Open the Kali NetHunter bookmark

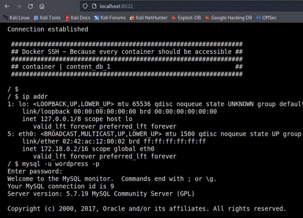(148, 18)
